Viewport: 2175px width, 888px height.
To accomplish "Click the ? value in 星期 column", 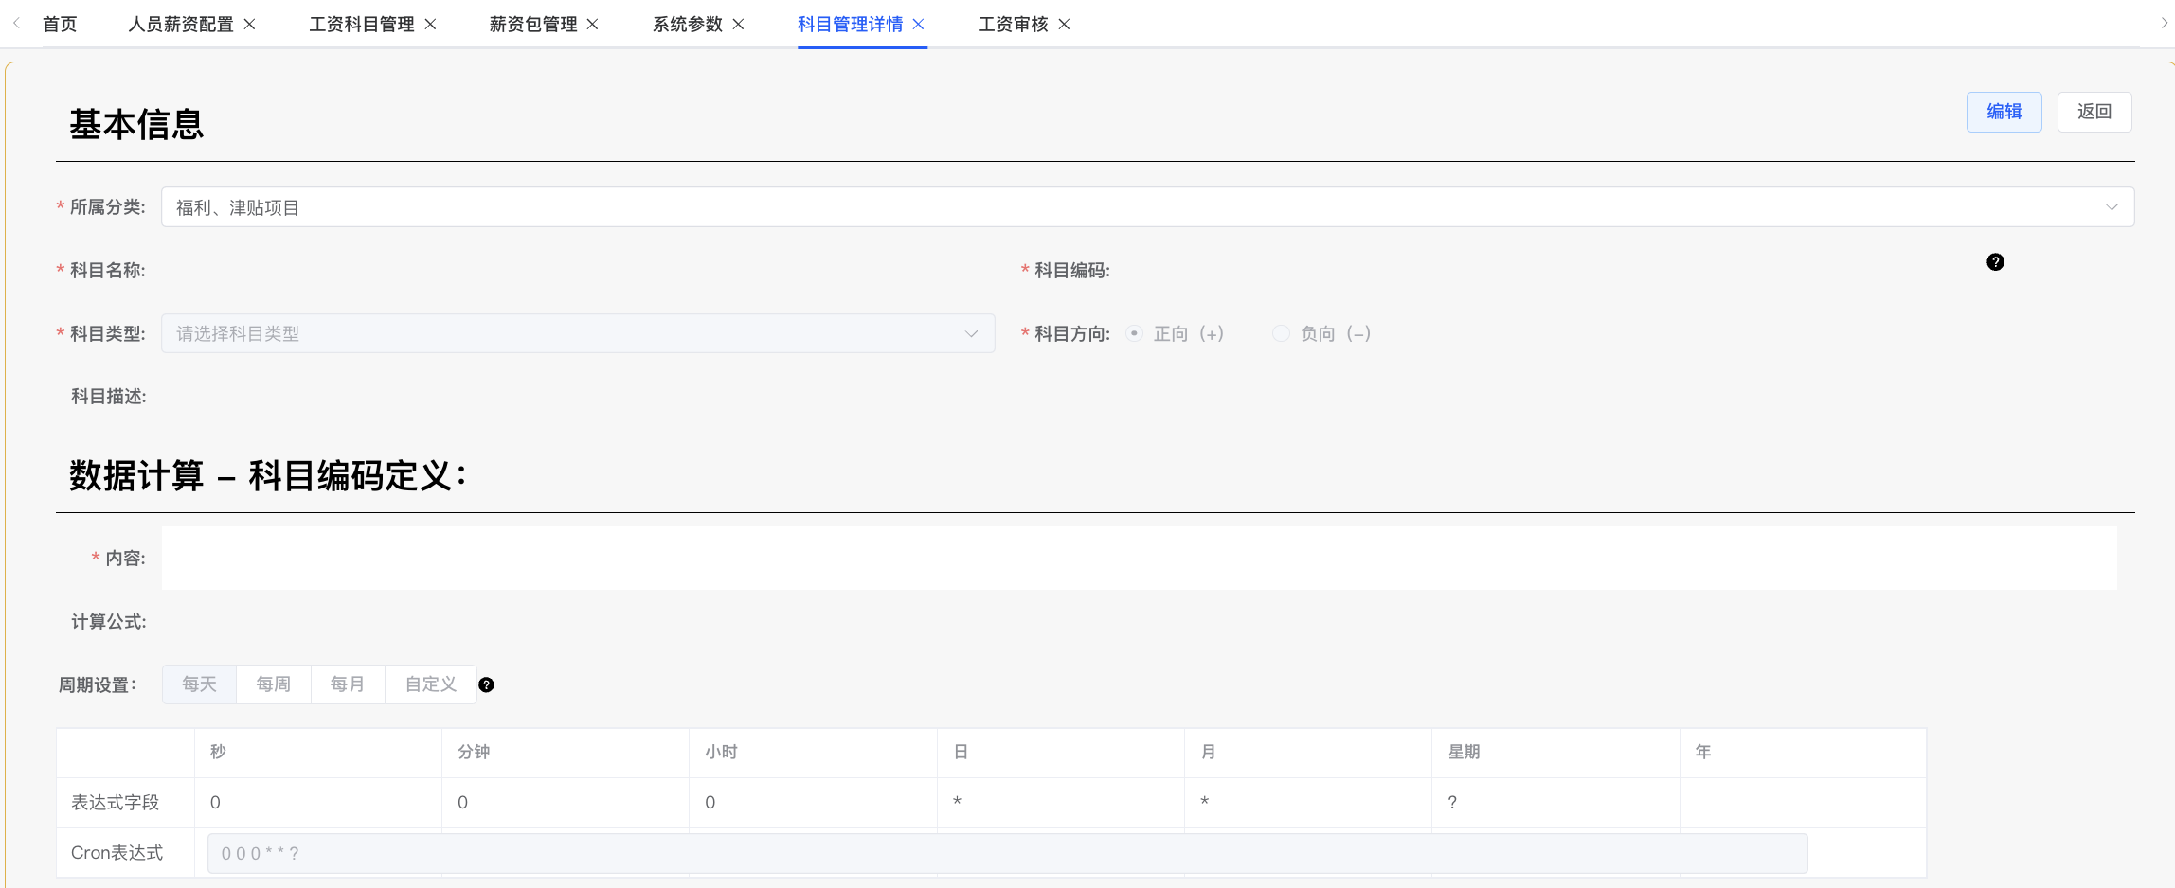I will pyautogui.click(x=1452, y=803).
